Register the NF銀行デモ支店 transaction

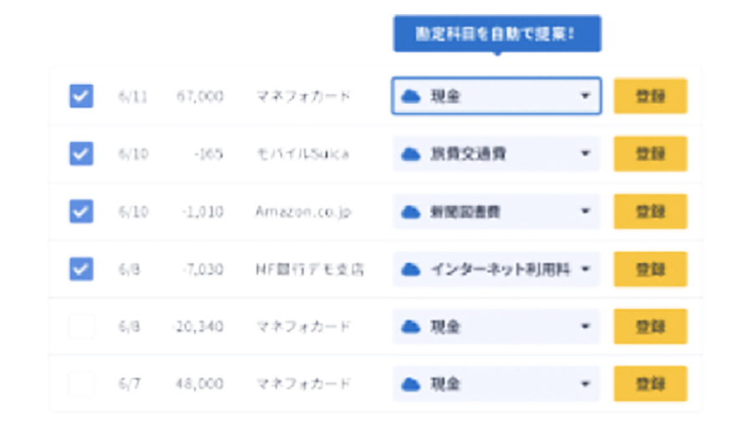tap(650, 269)
